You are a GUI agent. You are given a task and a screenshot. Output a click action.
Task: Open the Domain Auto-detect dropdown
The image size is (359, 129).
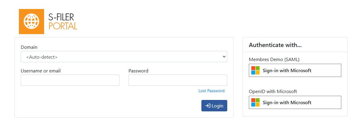(124, 57)
